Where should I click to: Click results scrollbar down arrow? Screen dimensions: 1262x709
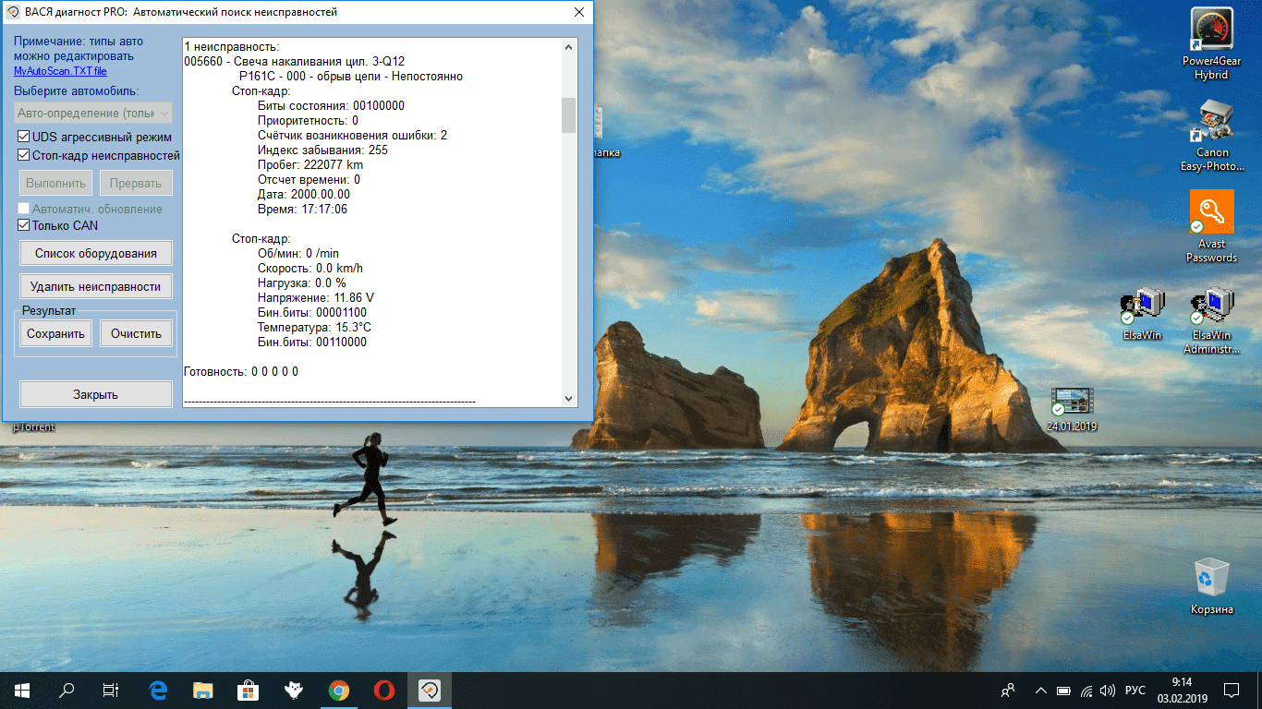click(x=569, y=398)
